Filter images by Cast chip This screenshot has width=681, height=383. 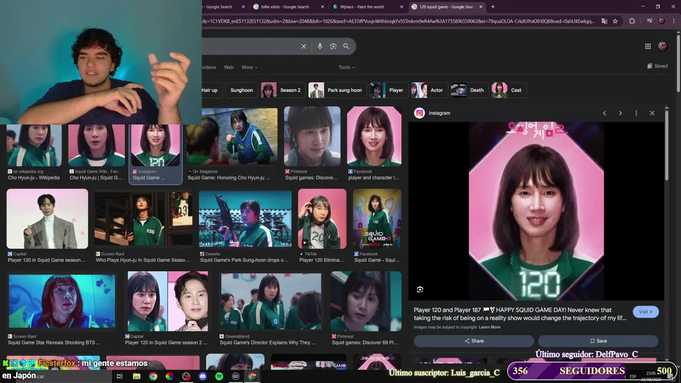(x=509, y=90)
